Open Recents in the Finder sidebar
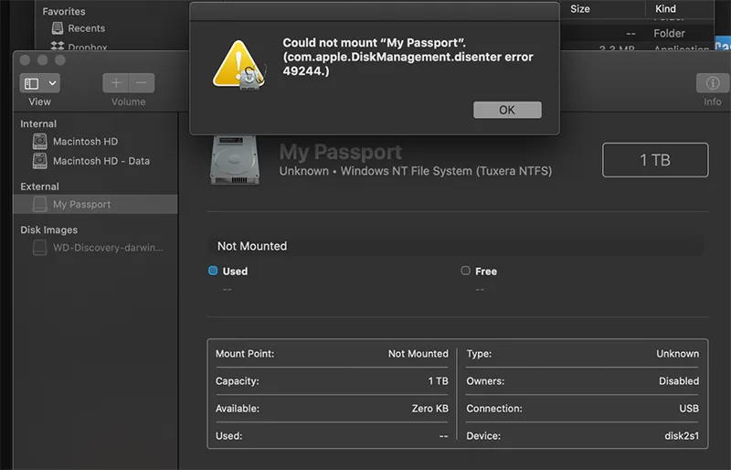 point(86,28)
